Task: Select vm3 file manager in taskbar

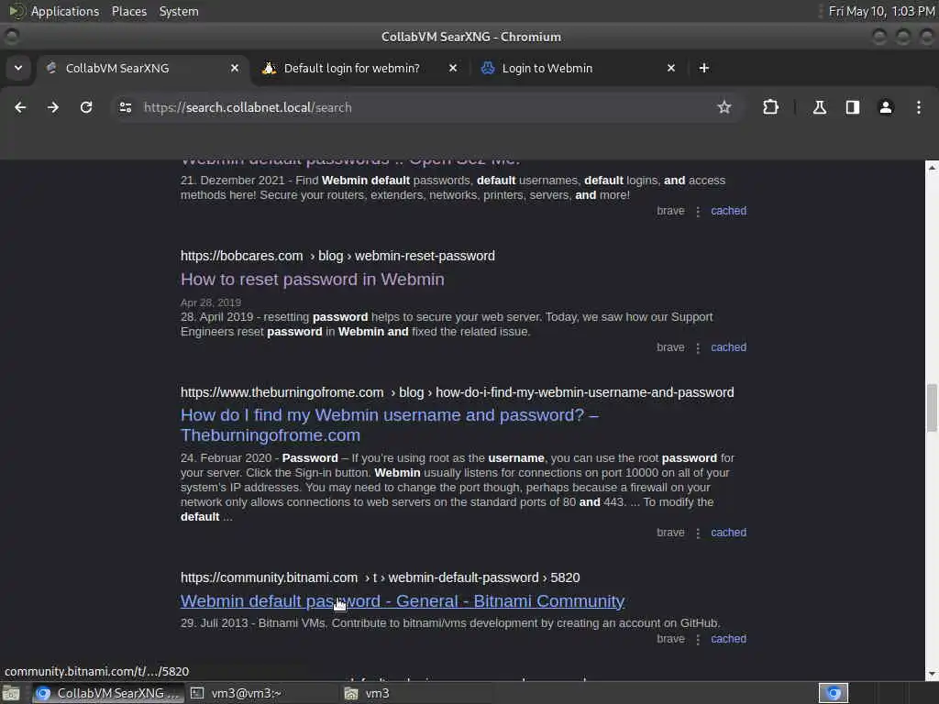Action: coord(416,693)
